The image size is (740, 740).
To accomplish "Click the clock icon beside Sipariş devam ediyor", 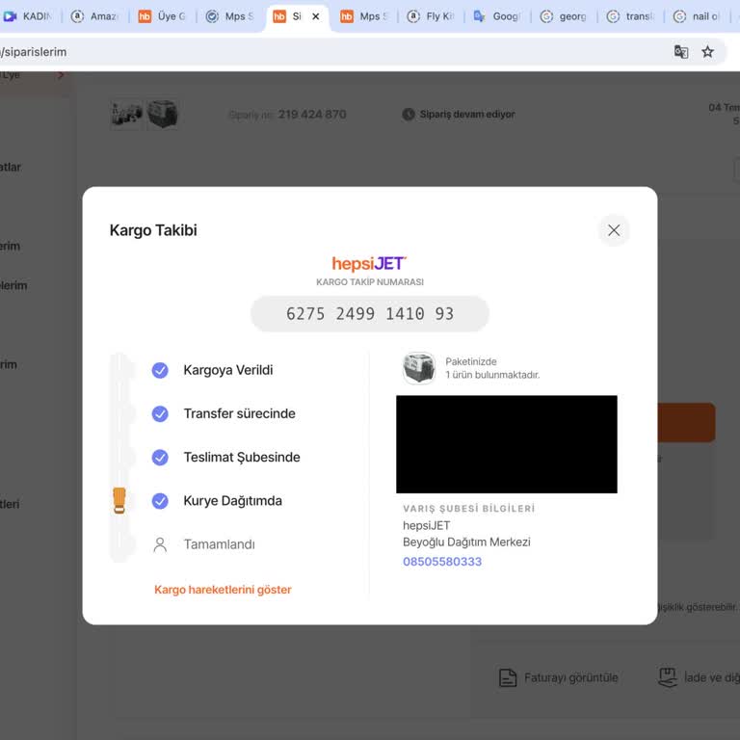I will (409, 115).
